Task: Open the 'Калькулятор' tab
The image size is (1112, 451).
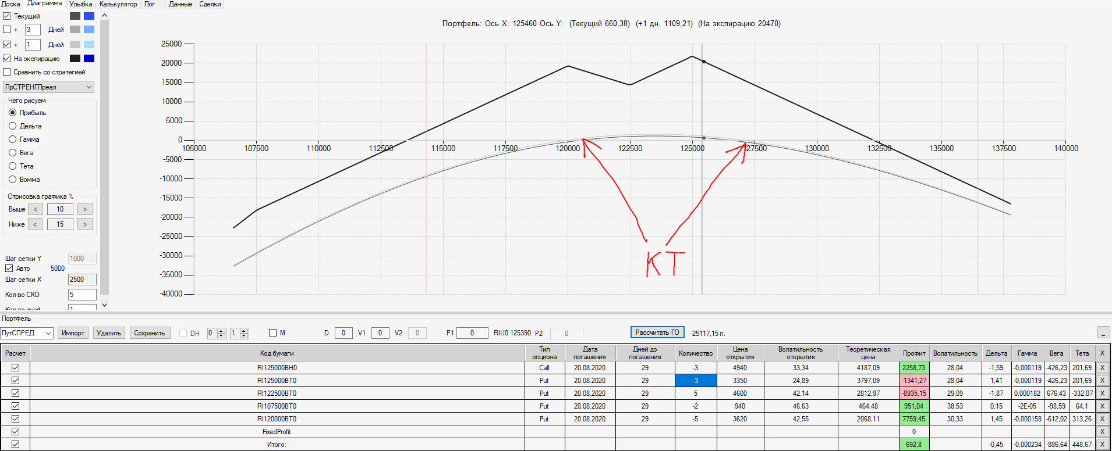Action: [118, 4]
